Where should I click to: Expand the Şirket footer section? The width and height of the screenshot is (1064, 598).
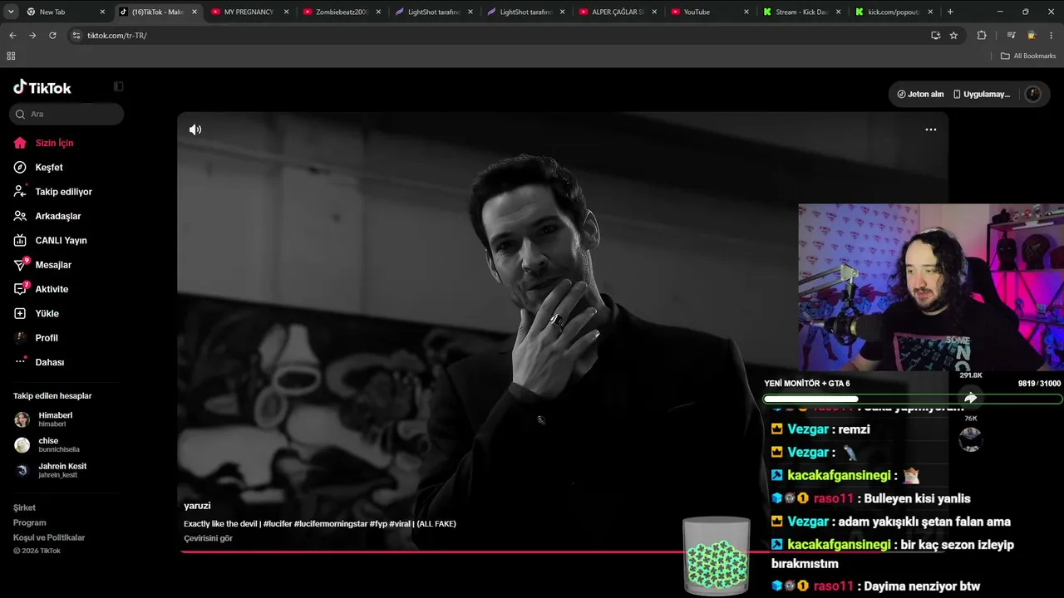pyautogui.click(x=24, y=507)
